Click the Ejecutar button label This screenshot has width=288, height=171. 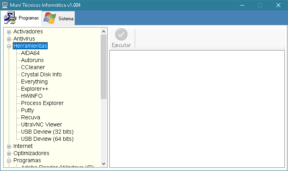121,45
